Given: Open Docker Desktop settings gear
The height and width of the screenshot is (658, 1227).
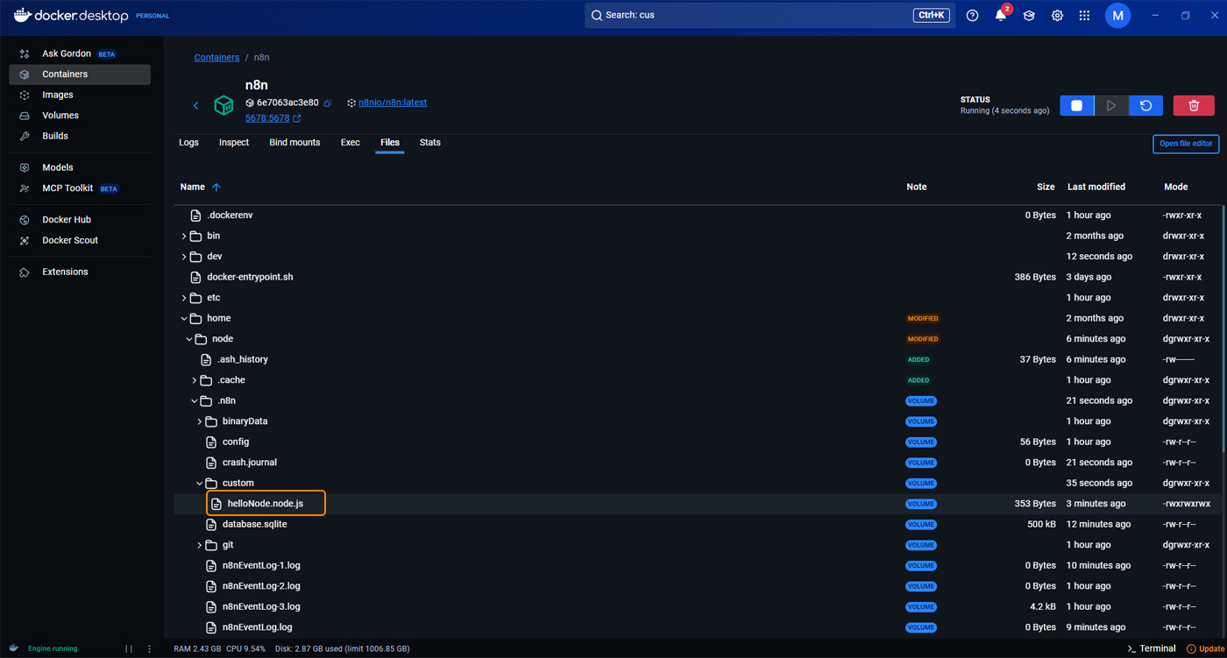Looking at the screenshot, I should [x=1057, y=16].
